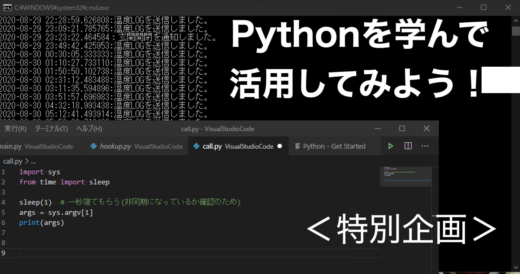The height and width of the screenshot is (274, 520).
Task: Click 'args = sys.argv[1]' on line 5
Action: [x=56, y=213]
